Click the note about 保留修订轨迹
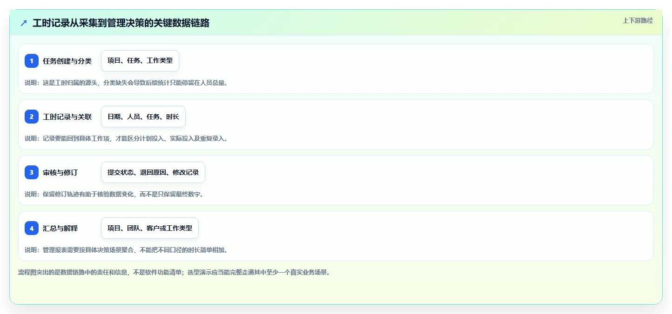The height and width of the screenshot is (314, 672). coord(114,194)
